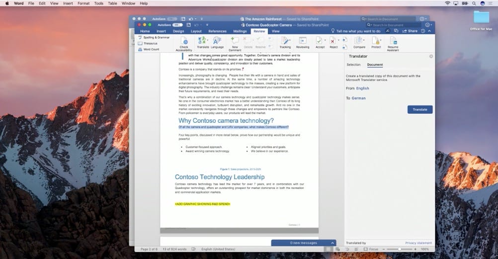Switch to Print Layout view in status bar

coord(329,249)
